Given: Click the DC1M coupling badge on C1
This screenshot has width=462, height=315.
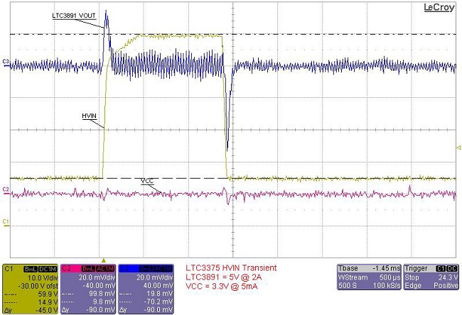Looking at the screenshot, I should (47, 269).
